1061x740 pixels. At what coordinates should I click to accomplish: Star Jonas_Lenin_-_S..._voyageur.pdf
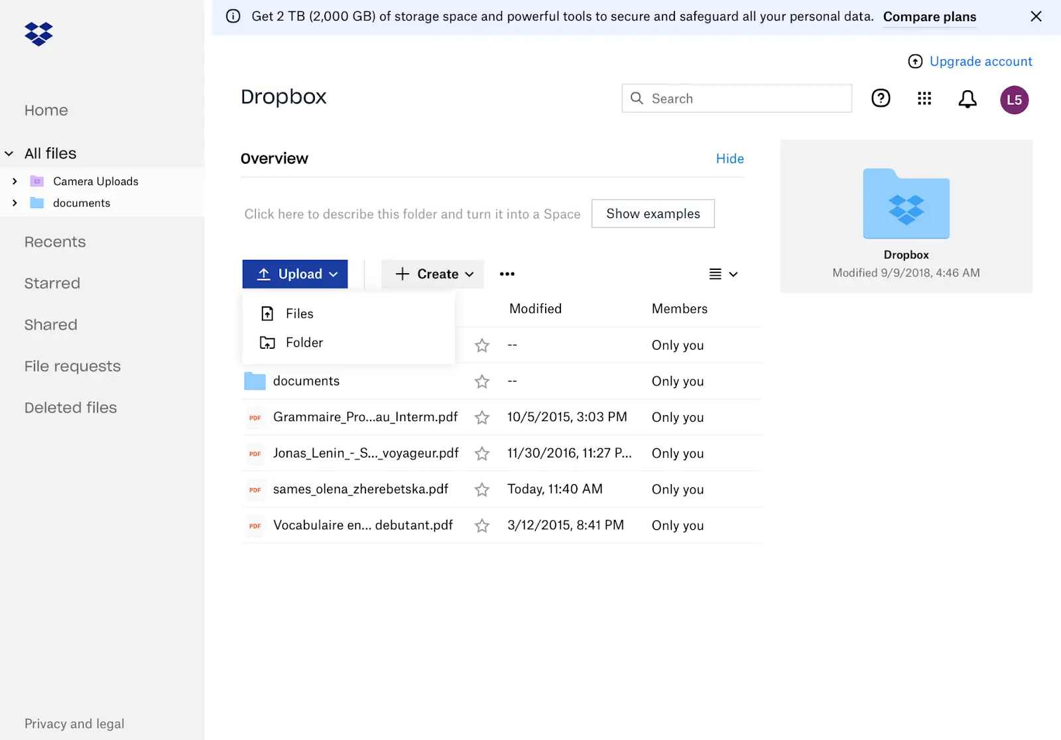481,453
